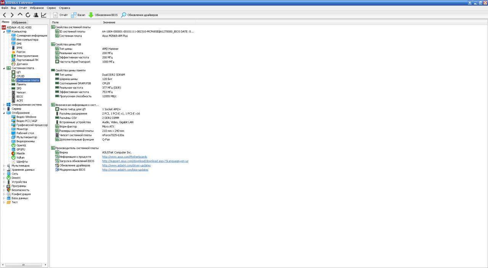Viewport: 488px width, 268px height.
Task: Open the Вид menu
Action: point(13,8)
